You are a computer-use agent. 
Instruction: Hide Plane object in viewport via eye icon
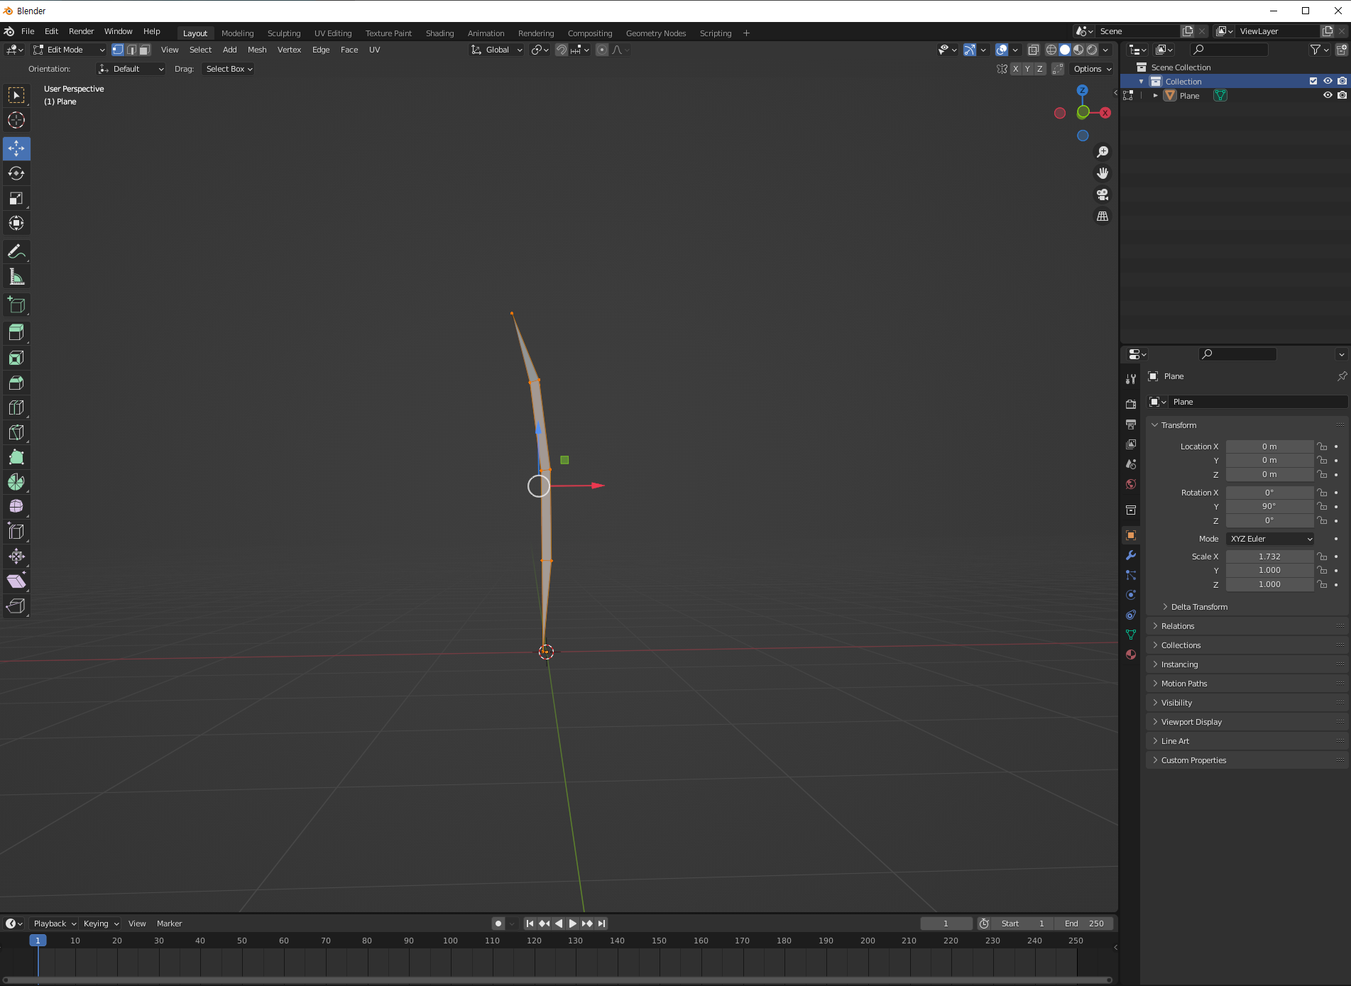1328,95
